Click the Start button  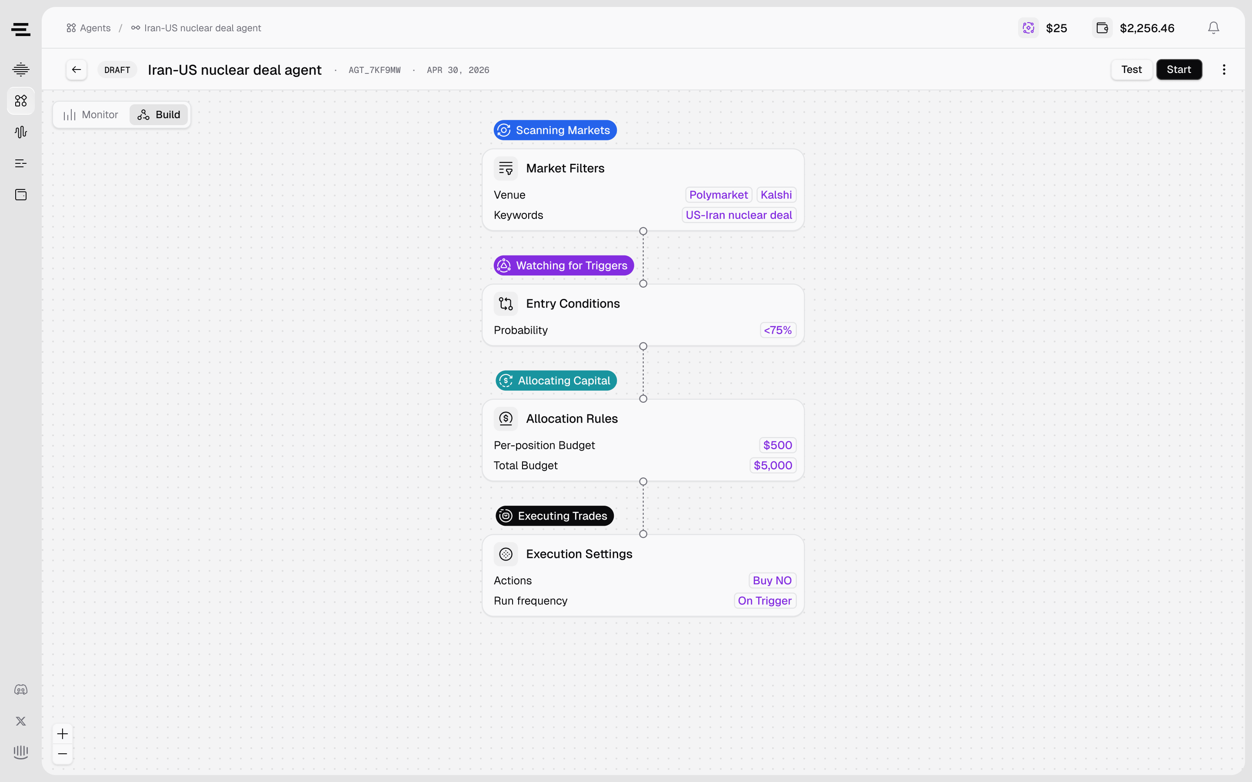(1179, 70)
